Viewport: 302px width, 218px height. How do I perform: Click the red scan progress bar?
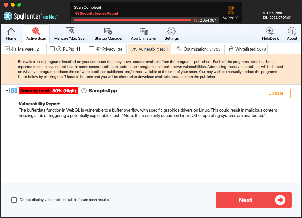[133, 20]
